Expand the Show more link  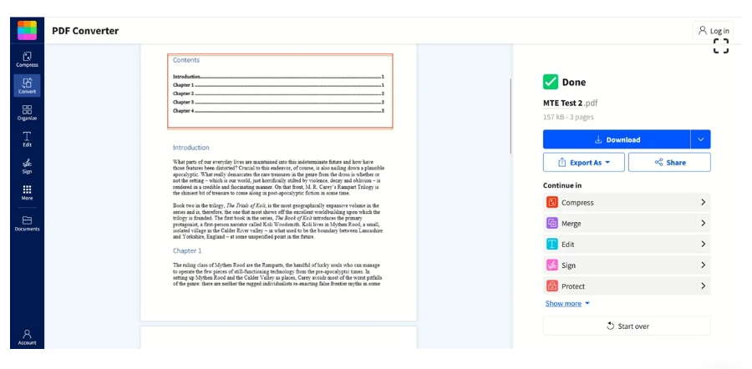pos(567,303)
